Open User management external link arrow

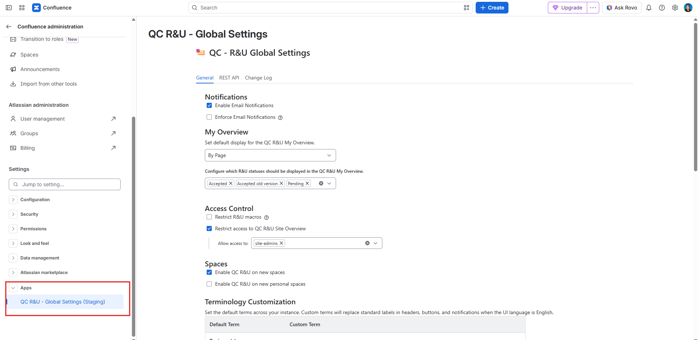tap(113, 119)
